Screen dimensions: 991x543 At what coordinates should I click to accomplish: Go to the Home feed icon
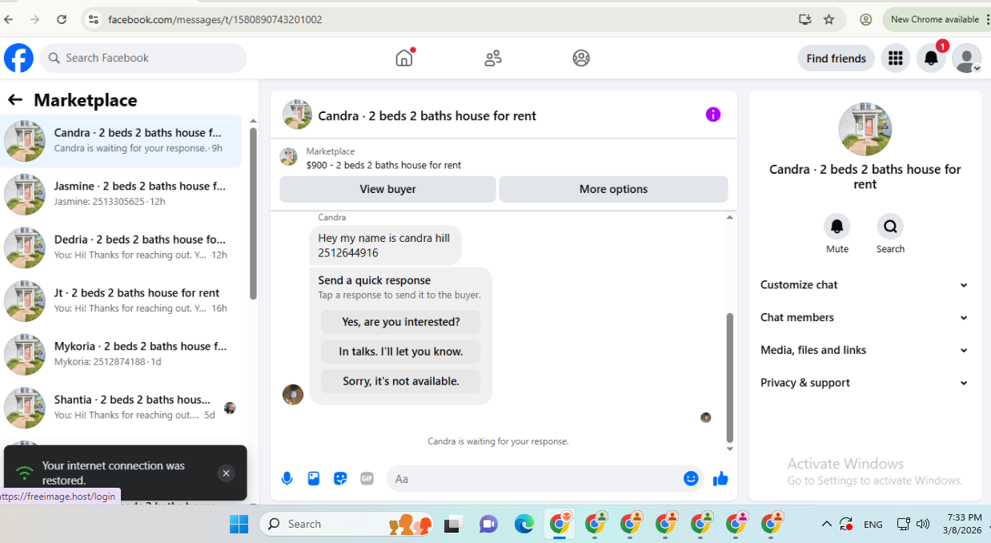click(x=404, y=58)
